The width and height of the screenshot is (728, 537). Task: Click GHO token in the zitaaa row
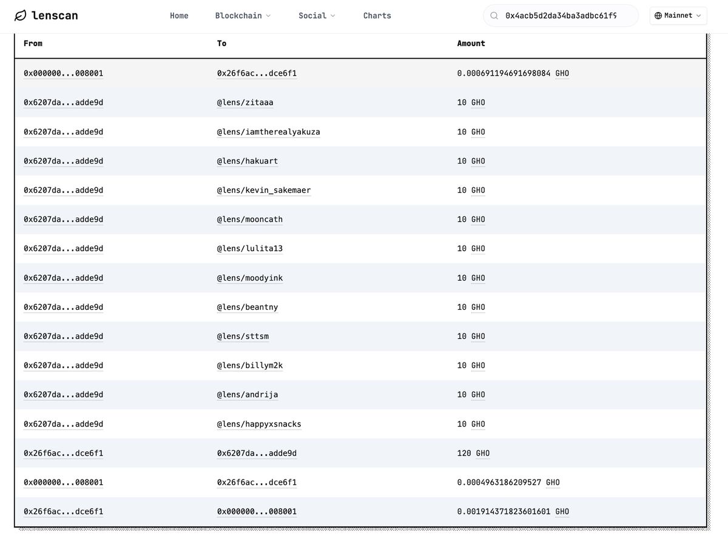click(478, 102)
